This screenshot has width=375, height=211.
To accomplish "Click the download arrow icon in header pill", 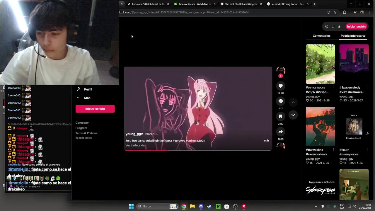I will pos(339,26).
